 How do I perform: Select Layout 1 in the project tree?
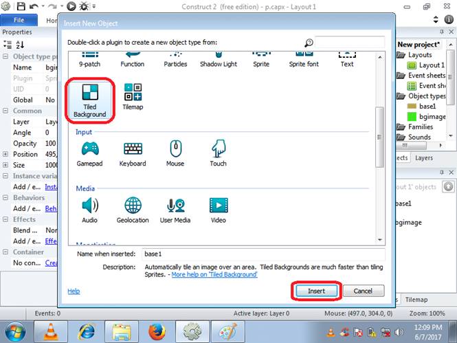426,65
